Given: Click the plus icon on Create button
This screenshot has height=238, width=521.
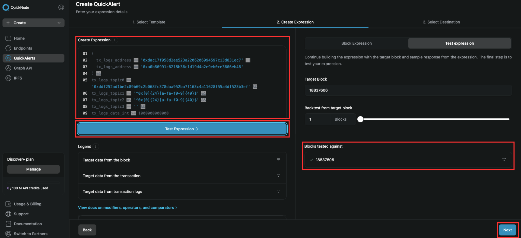Looking at the screenshot, I should coord(8,23).
